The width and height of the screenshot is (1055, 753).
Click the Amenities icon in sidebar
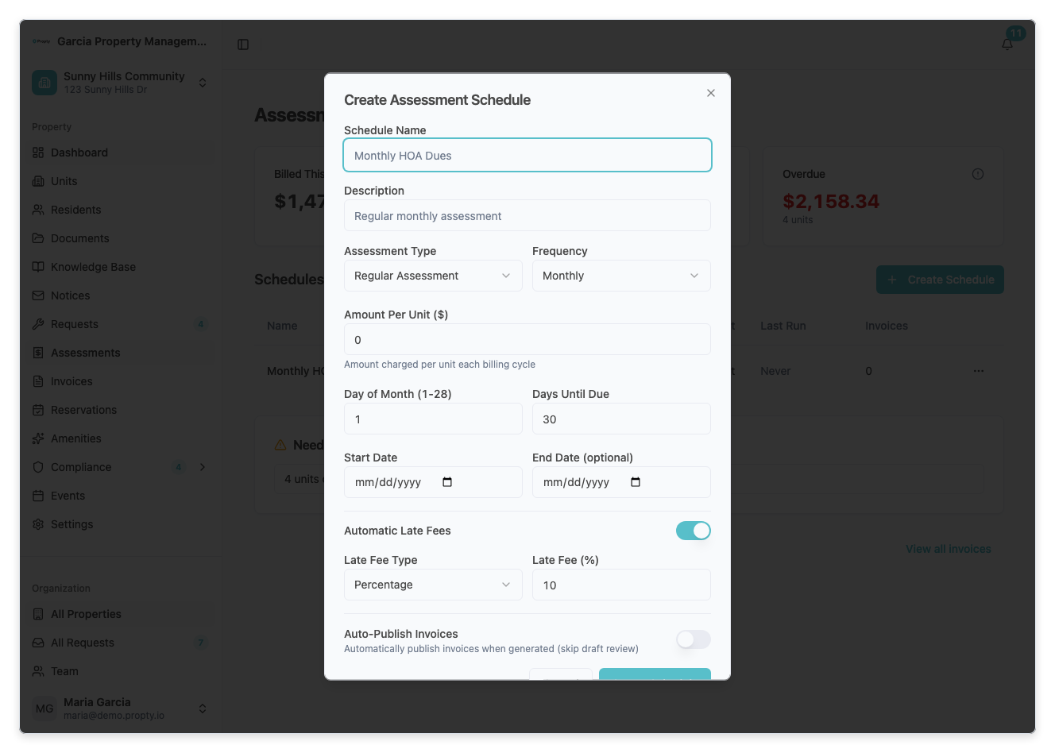point(38,438)
